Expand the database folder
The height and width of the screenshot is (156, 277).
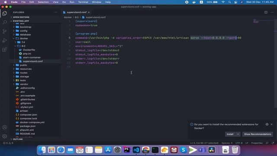click(25, 35)
